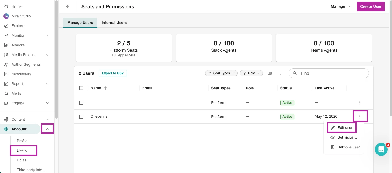Click the Status column header
This screenshot has height=173, width=392.
286,88
